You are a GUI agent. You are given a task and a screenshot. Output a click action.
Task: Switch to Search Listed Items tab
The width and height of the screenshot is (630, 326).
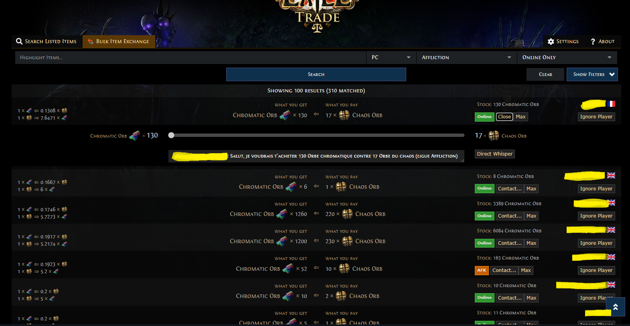point(47,42)
